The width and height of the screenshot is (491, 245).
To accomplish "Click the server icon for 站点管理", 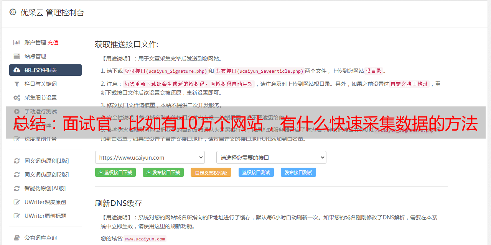I will pyautogui.click(x=17, y=56).
